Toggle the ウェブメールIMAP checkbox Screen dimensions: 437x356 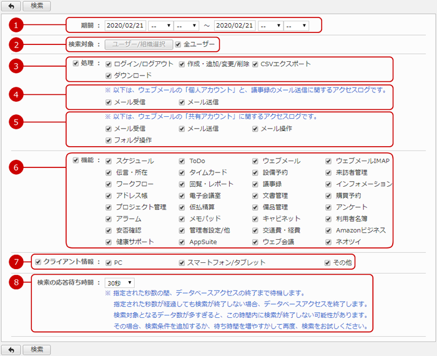click(328, 161)
